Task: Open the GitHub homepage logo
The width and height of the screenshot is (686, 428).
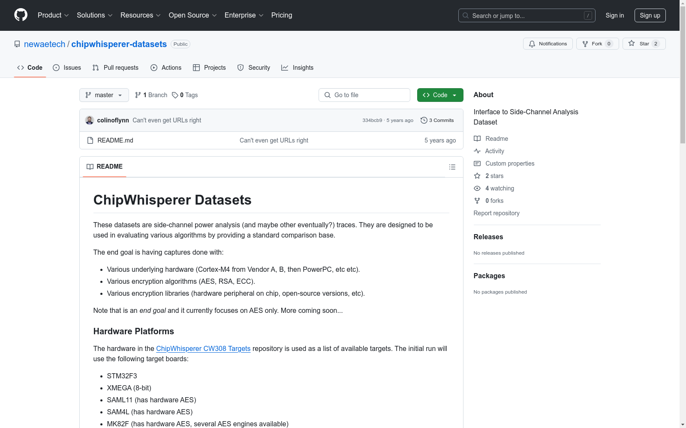Action: pyautogui.click(x=21, y=15)
